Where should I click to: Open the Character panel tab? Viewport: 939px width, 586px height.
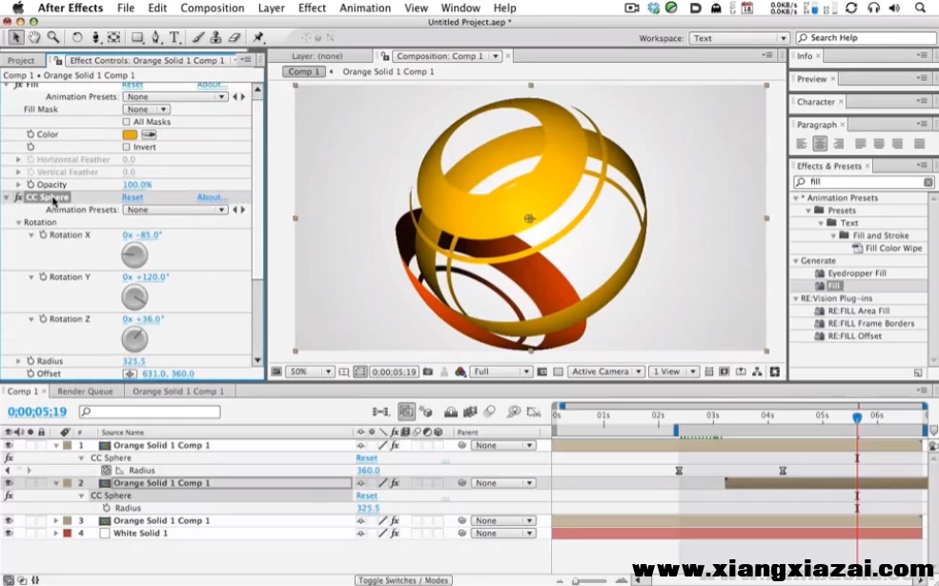[x=816, y=102]
